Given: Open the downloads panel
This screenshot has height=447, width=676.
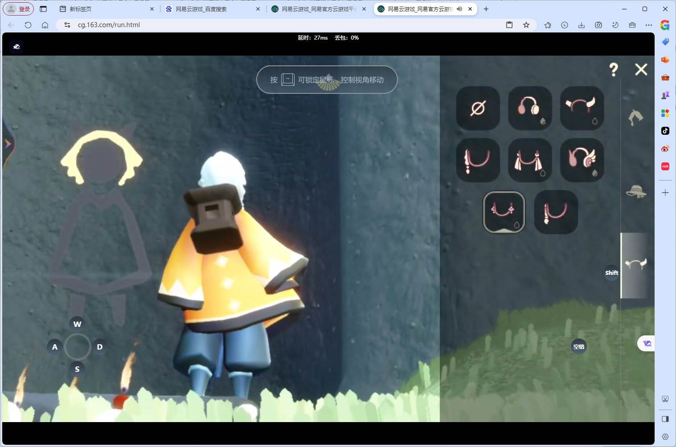Looking at the screenshot, I should pyautogui.click(x=582, y=25).
